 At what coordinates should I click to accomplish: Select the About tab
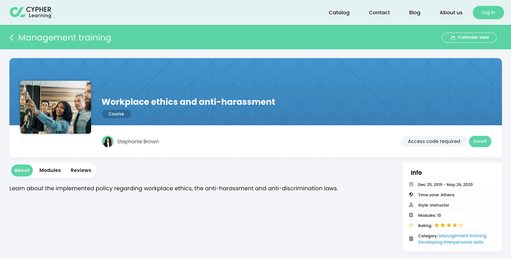pyautogui.click(x=22, y=170)
